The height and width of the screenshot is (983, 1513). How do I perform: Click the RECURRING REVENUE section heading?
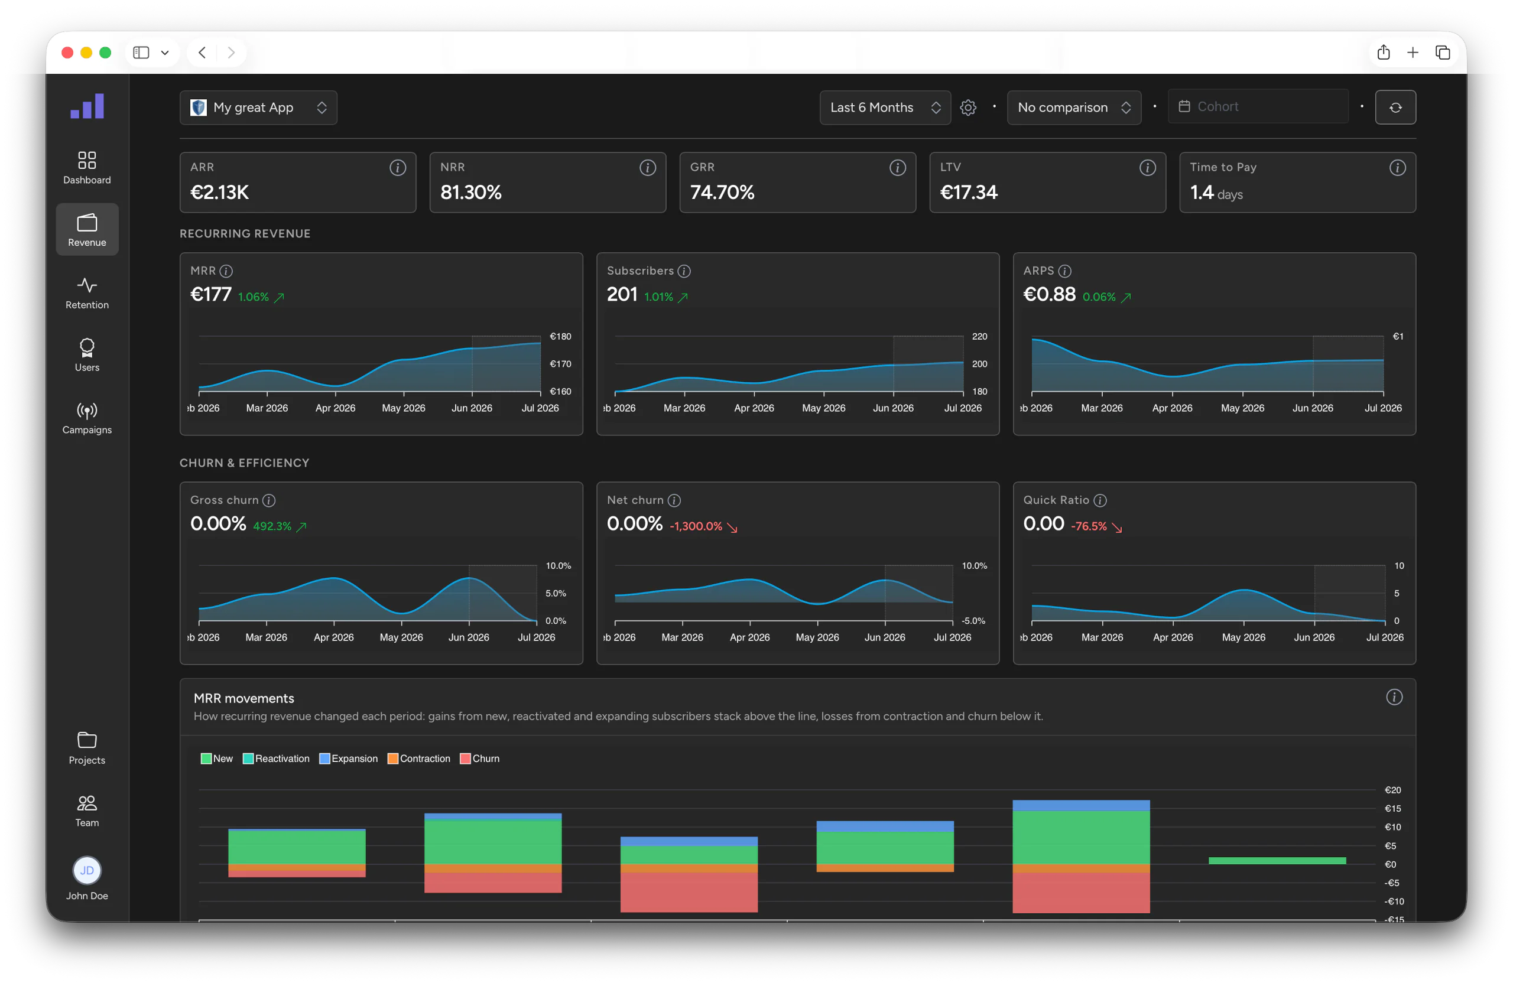click(245, 234)
